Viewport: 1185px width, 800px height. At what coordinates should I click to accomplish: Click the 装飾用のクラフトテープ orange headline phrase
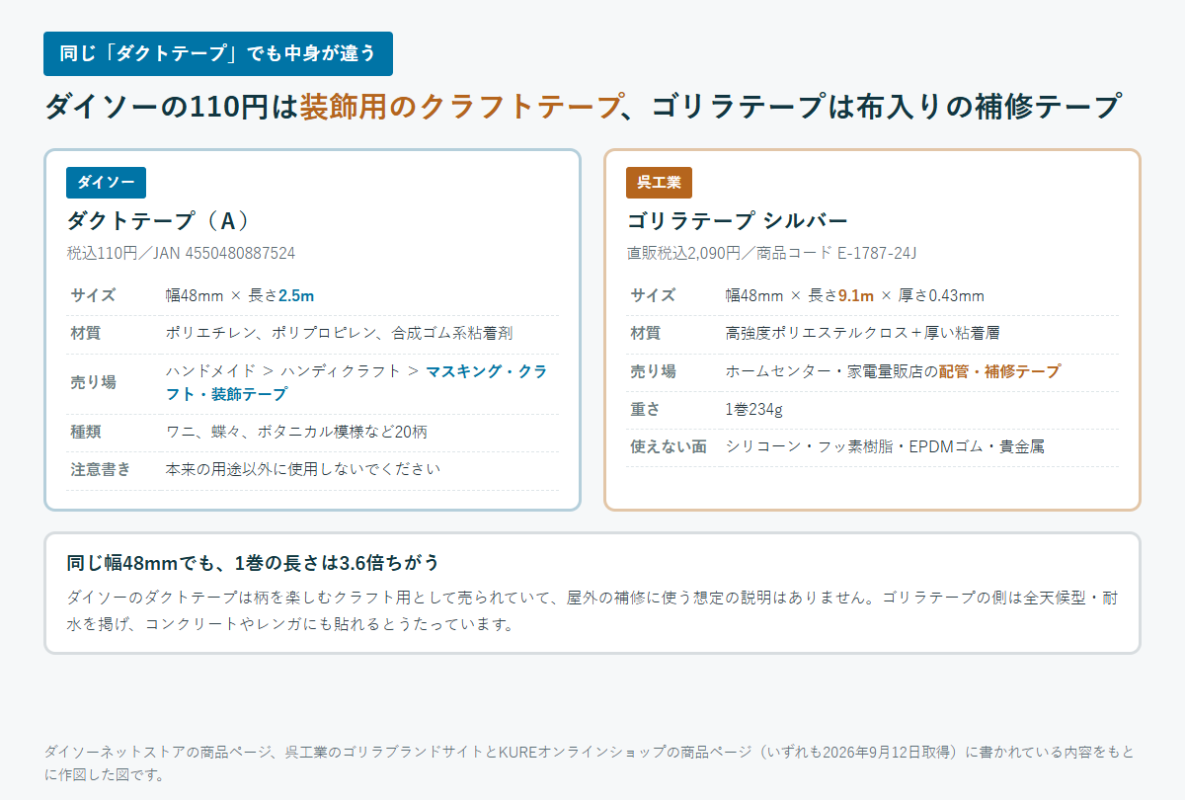tap(462, 106)
